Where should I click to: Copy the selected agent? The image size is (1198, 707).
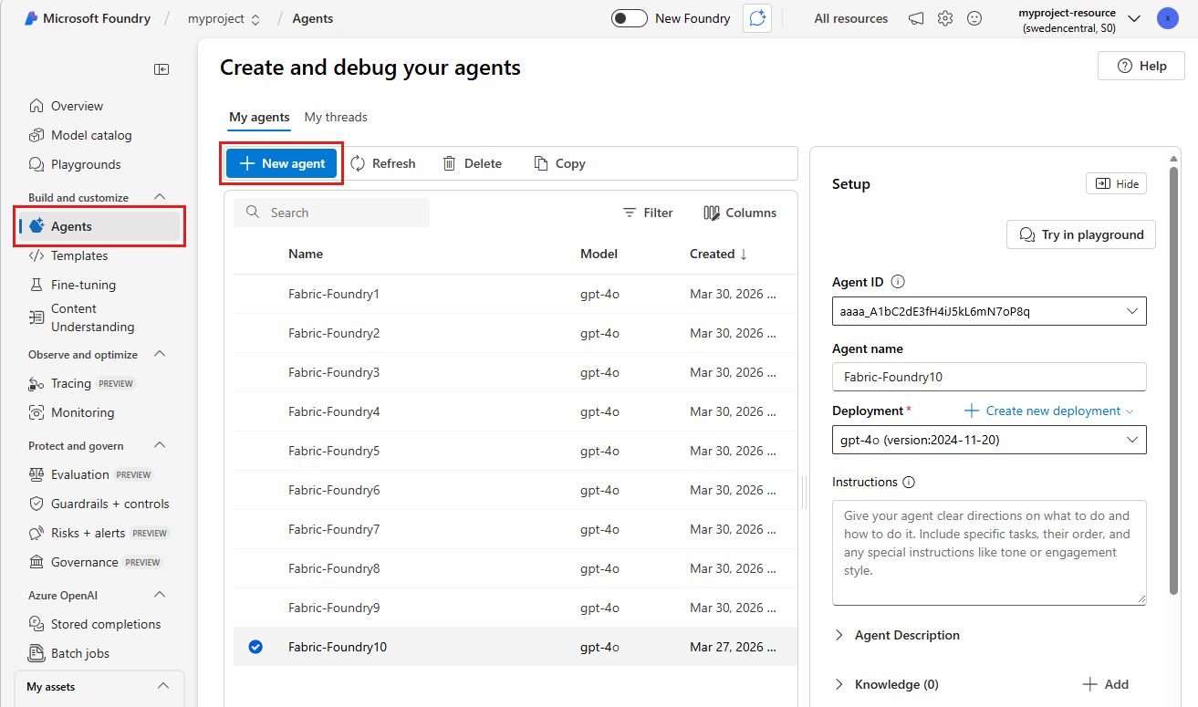point(559,163)
